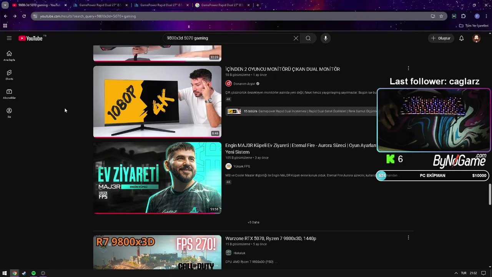Click the page vertical scrollbar
This screenshot has height=277, width=492.
(x=490, y=194)
